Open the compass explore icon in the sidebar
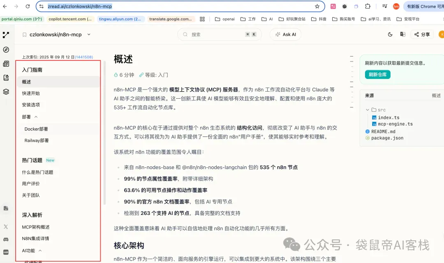This screenshot has height=263, width=444. pos(6,50)
